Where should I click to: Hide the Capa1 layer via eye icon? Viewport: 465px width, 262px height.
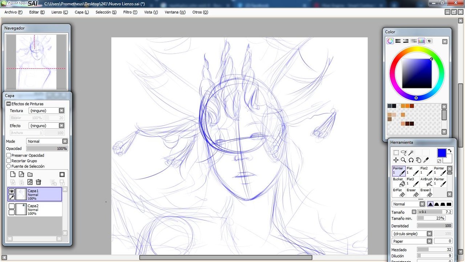pyautogui.click(x=12, y=191)
